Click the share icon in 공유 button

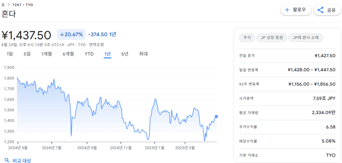320,10
